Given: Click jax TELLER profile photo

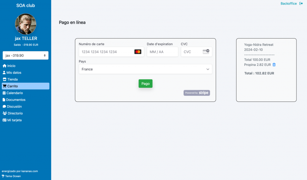Looking at the screenshot, I should pos(26,24).
